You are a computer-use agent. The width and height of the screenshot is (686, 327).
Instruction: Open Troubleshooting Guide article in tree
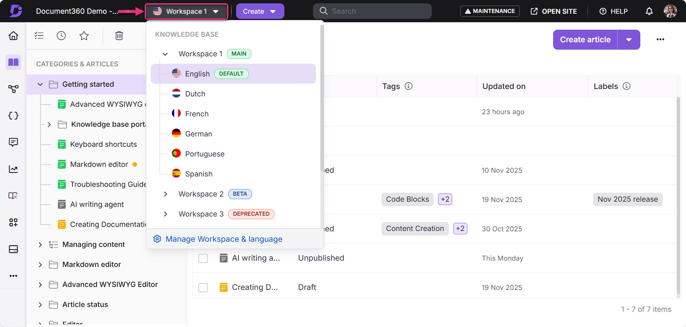[108, 184]
